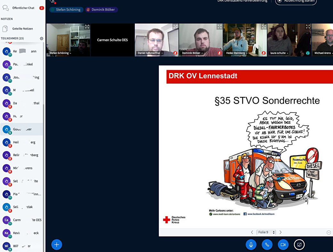Open Heiko Steinberg webcam name dropdown
The width and height of the screenshot is (333, 252).
tap(238, 53)
